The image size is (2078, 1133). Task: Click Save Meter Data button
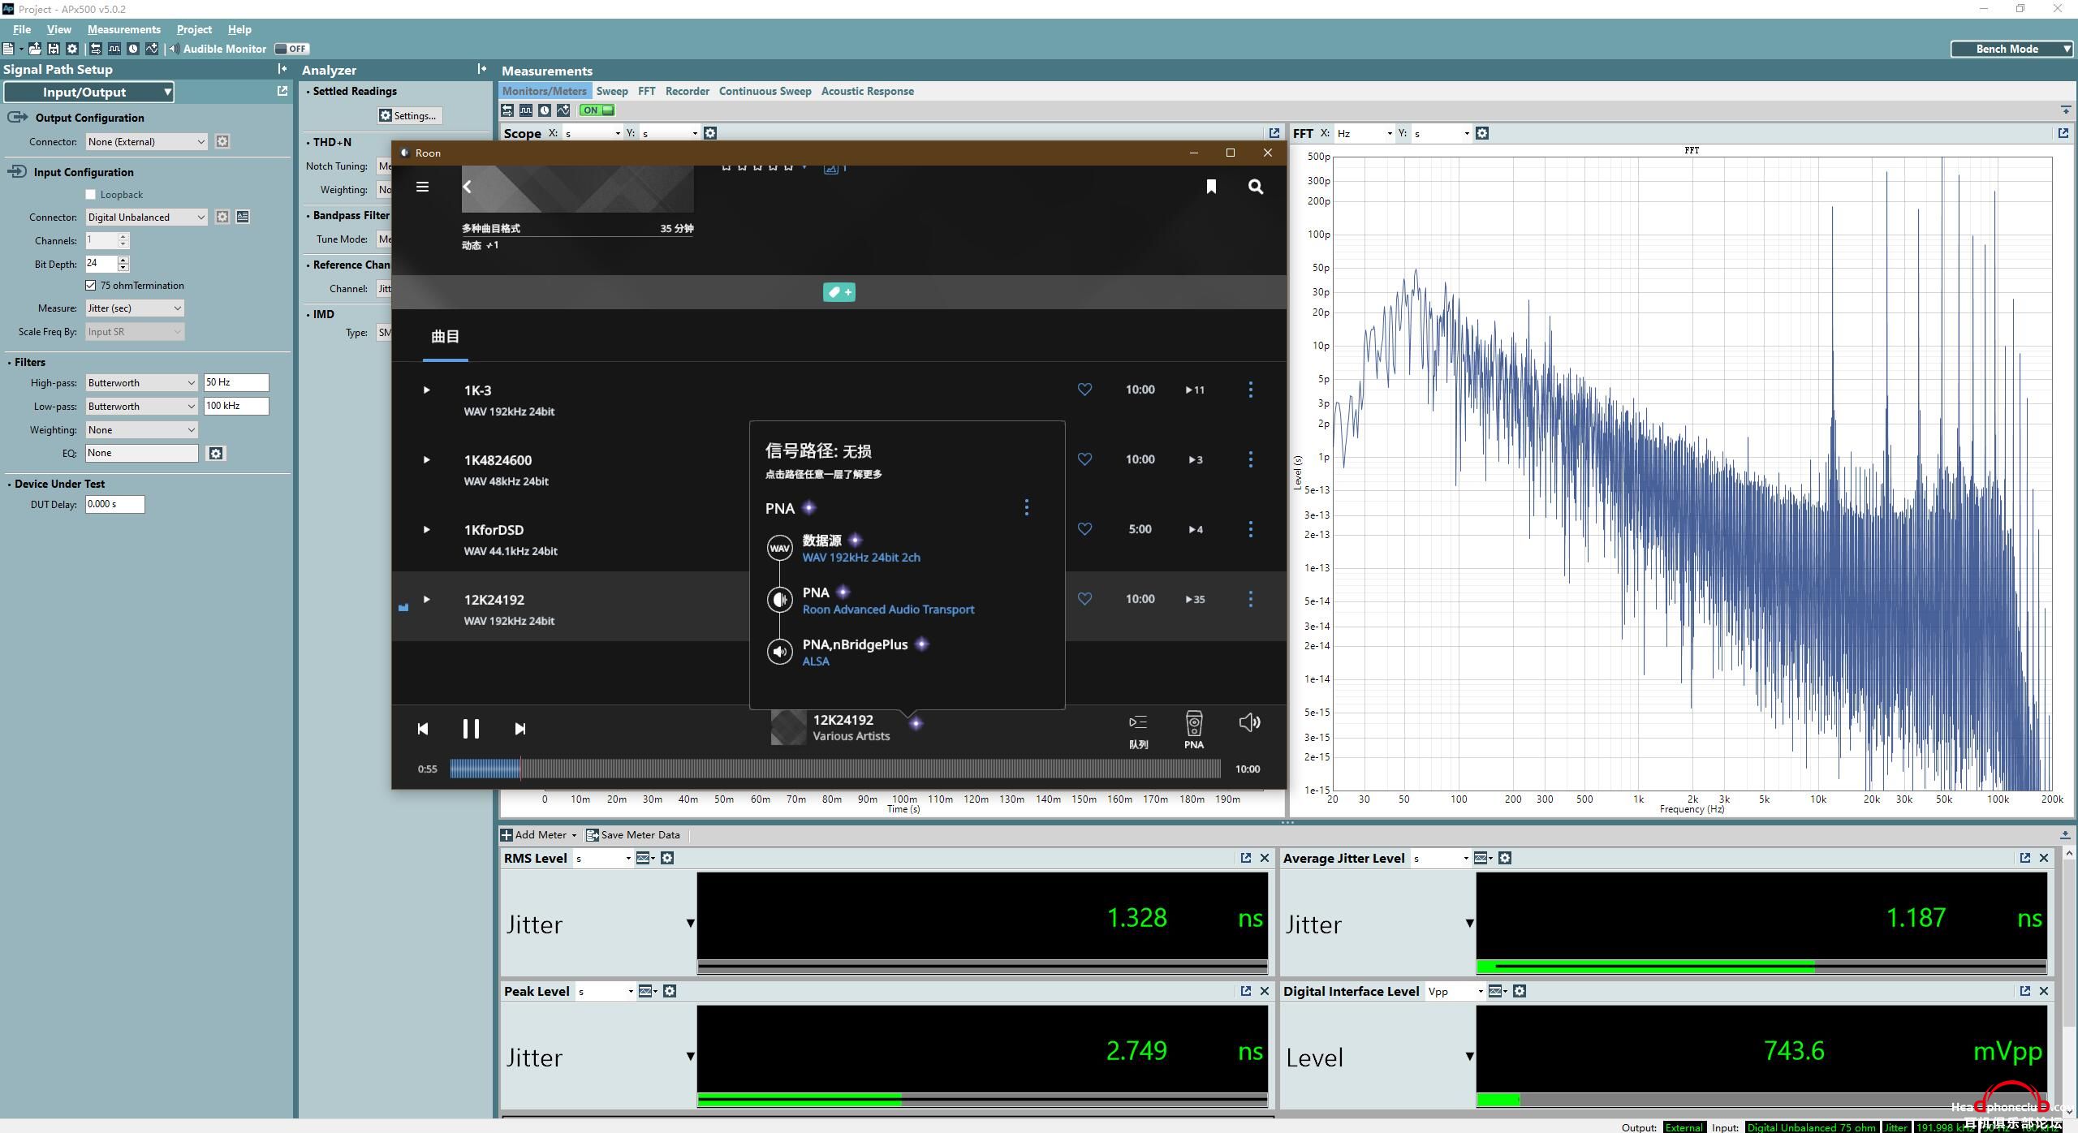click(633, 834)
